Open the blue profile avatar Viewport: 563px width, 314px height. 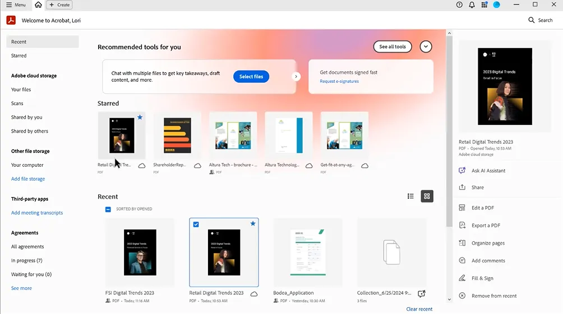point(497,4)
